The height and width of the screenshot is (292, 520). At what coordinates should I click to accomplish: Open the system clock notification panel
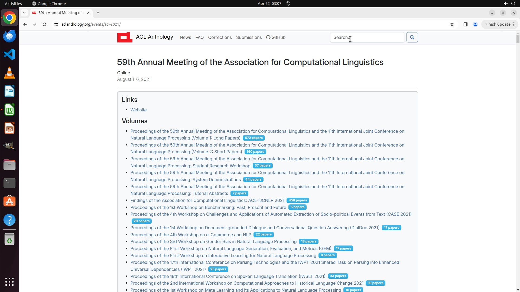click(x=269, y=4)
